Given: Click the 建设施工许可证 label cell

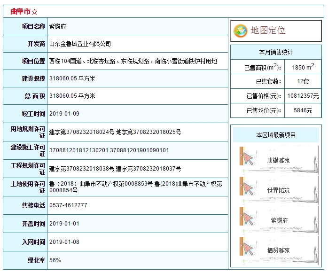Looking at the screenshot, I should pyautogui.click(x=25, y=150).
